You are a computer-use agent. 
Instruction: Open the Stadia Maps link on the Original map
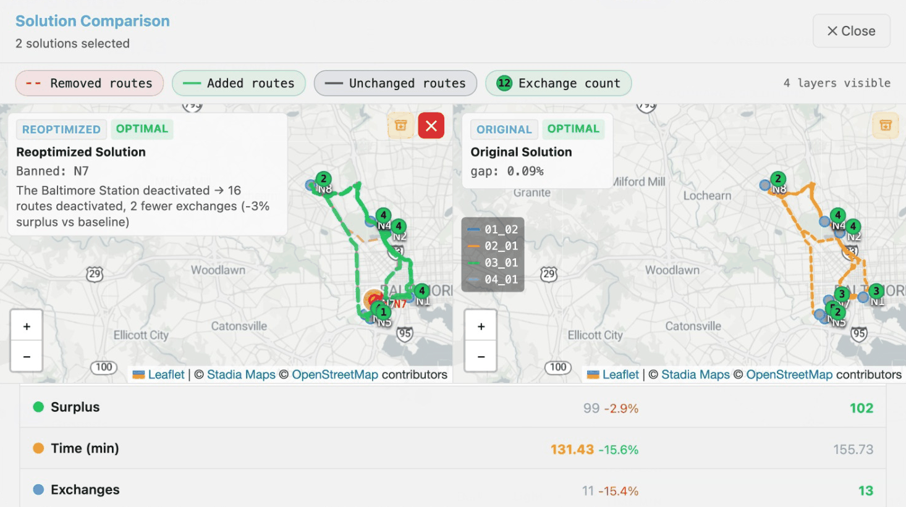(x=695, y=374)
